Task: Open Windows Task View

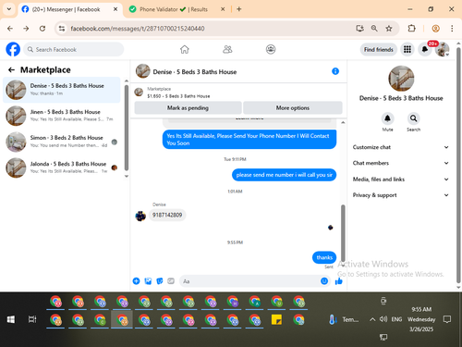Action: [x=32, y=319]
